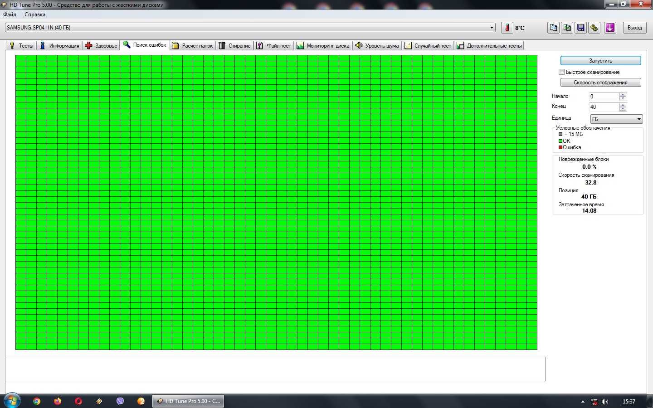Viewport: 653px width, 408px height.
Task: Click the 0.0 % damaged blocks value
Action: click(589, 167)
